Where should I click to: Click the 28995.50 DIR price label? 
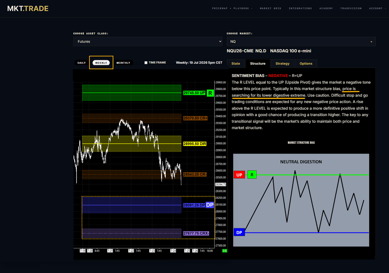click(195, 143)
